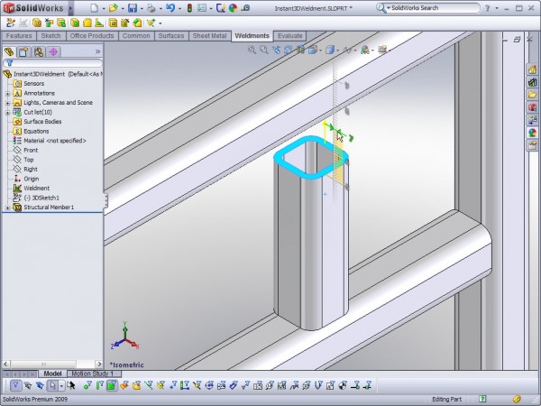Switch to the Sketch tab

coord(50,36)
